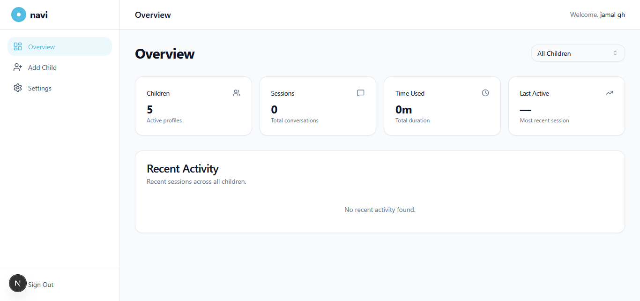Click the Sessions card chat bubble icon
Screen dimensions: 640x301
(361, 93)
